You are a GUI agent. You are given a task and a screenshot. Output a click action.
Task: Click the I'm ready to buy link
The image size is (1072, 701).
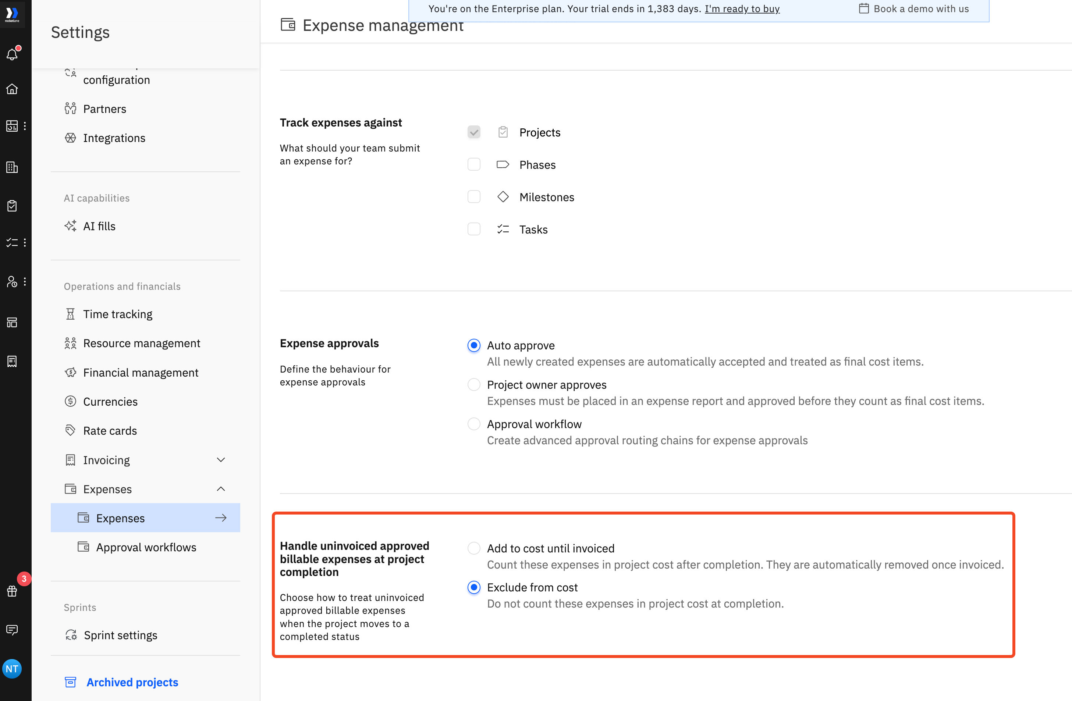click(742, 8)
